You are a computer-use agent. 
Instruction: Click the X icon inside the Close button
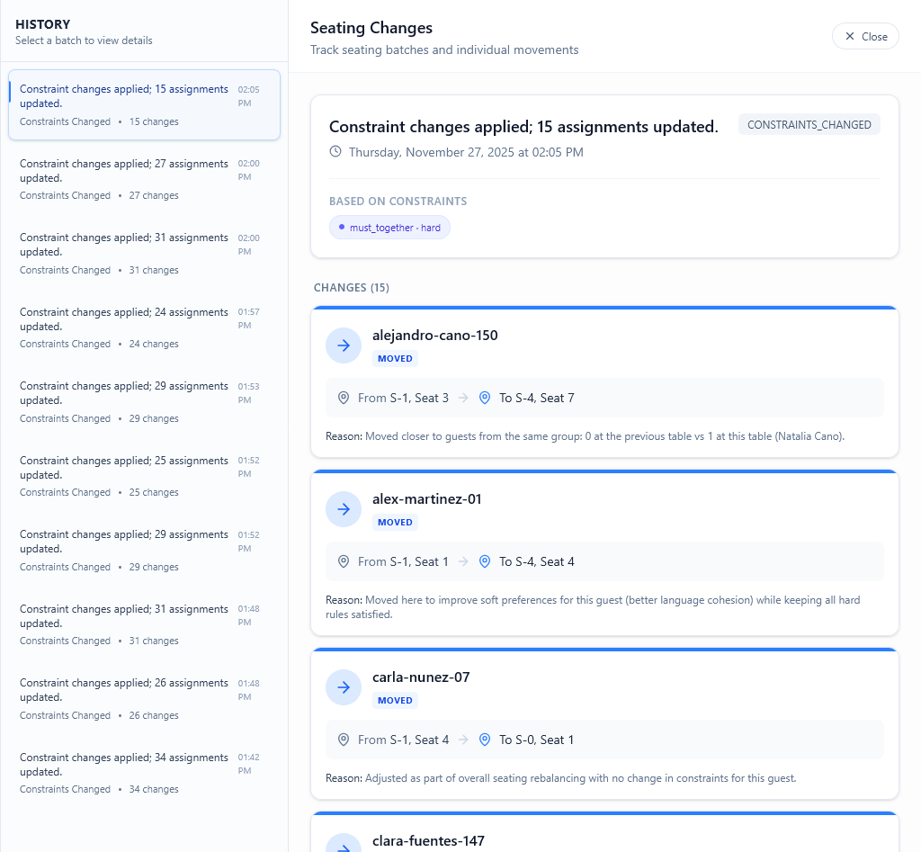pos(848,36)
